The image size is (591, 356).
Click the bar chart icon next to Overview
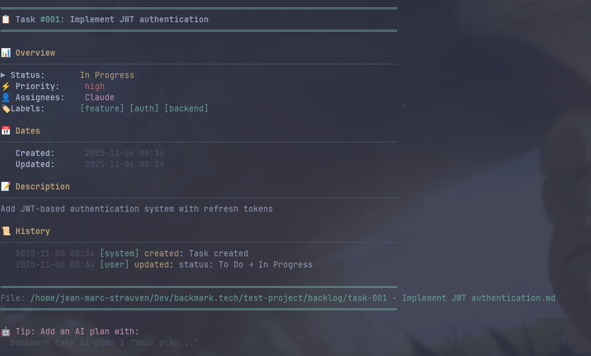(x=6, y=53)
